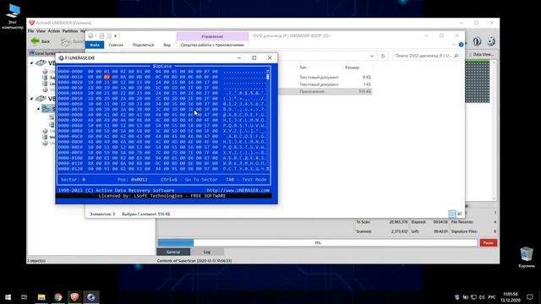Image resolution: width=541 pixels, height=304 pixels.
Task: Collapse the selected SuperScan node under second disk
Action: point(38,109)
